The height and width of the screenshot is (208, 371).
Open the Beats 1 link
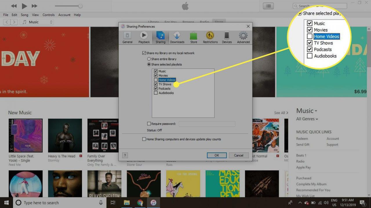click(x=301, y=155)
